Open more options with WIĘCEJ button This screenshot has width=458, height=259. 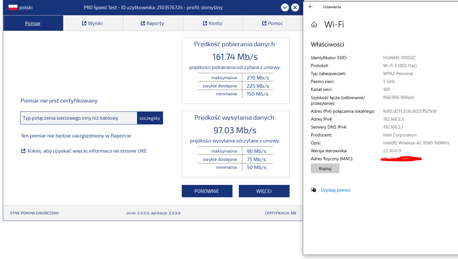[x=264, y=191]
